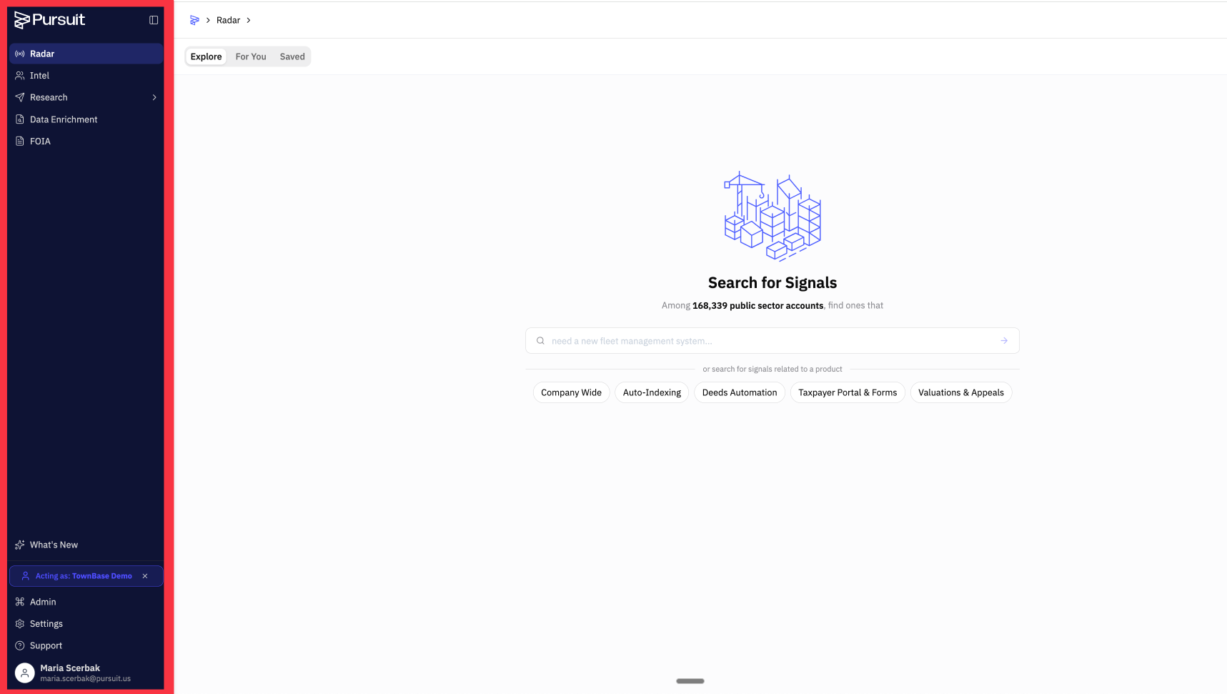Open the Support label in sidebar
The width and height of the screenshot is (1227, 694).
[x=46, y=645]
